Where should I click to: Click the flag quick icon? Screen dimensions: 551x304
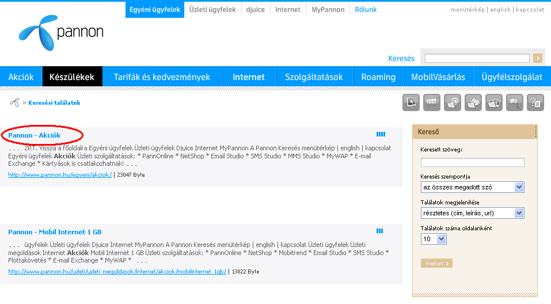coord(515,102)
